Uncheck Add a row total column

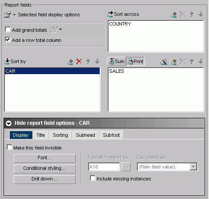8,40
